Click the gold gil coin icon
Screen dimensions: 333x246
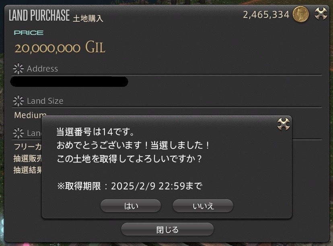(x=300, y=14)
